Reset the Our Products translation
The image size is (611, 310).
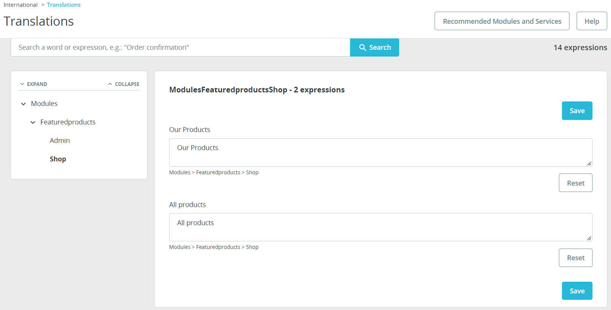576,183
